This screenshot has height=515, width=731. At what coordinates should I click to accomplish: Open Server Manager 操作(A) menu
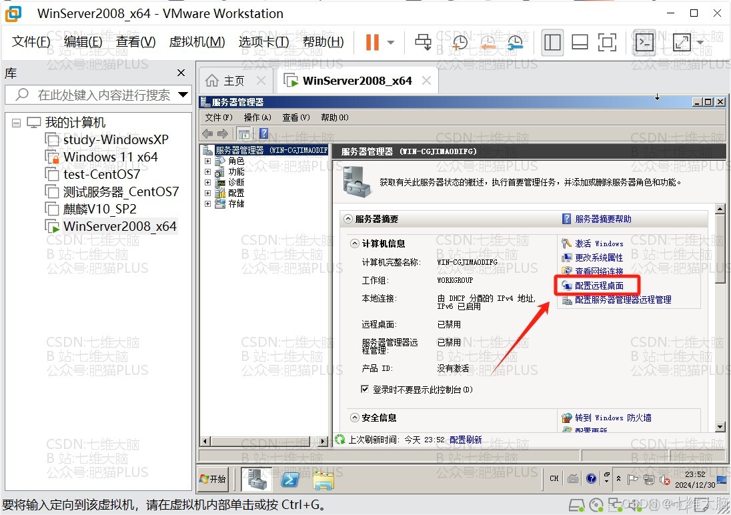click(257, 117)
